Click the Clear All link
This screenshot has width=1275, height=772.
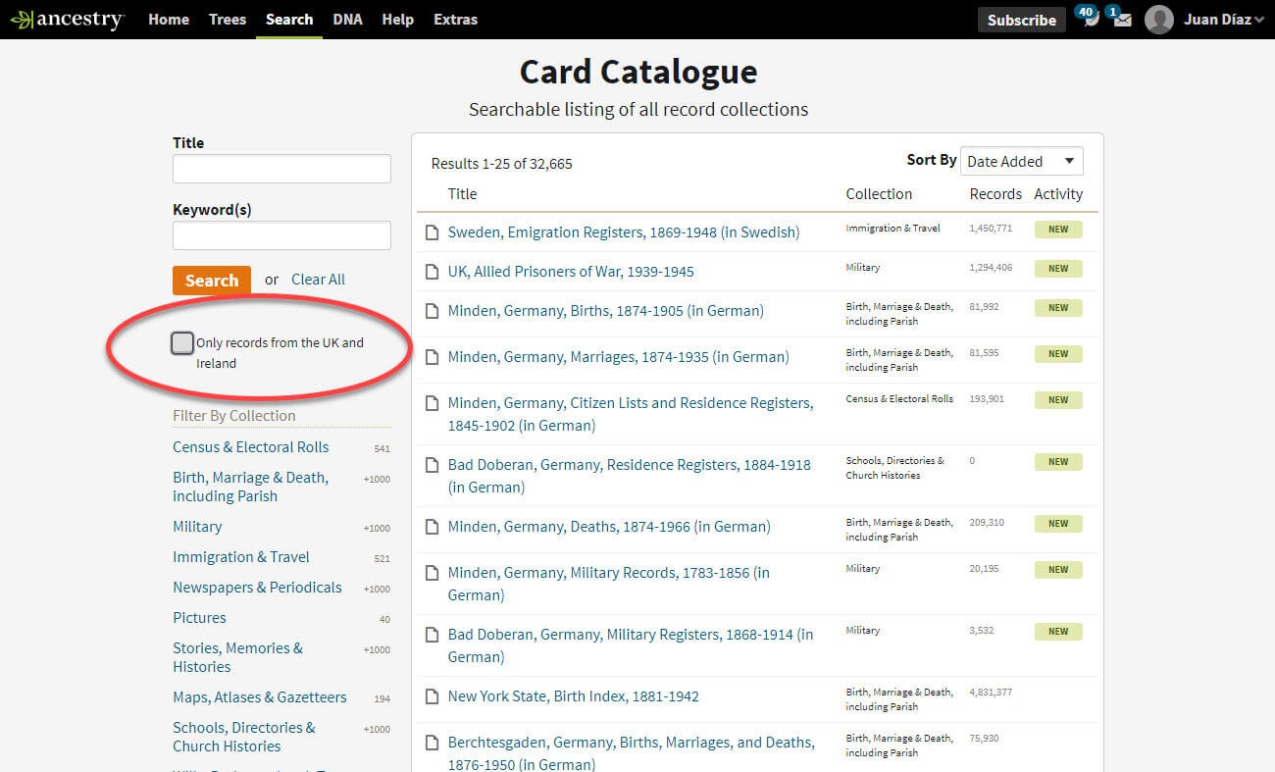tap(318, 280)
